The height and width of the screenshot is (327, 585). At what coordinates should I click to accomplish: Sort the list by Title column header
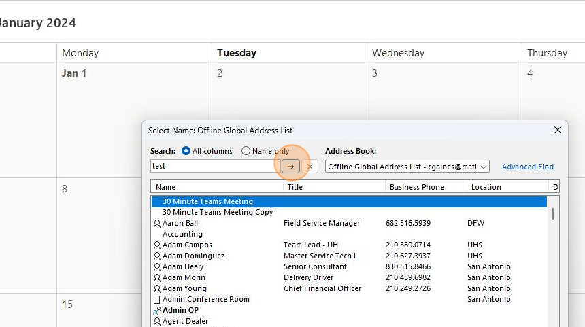tap(295, 187)
